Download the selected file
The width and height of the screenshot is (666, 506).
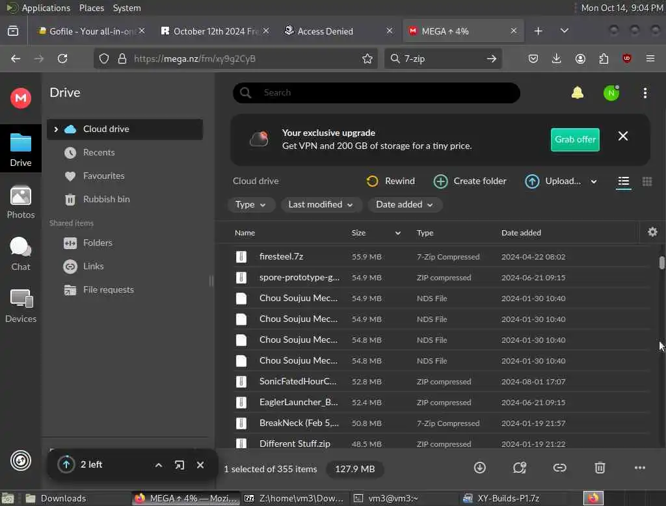(479, 468)
